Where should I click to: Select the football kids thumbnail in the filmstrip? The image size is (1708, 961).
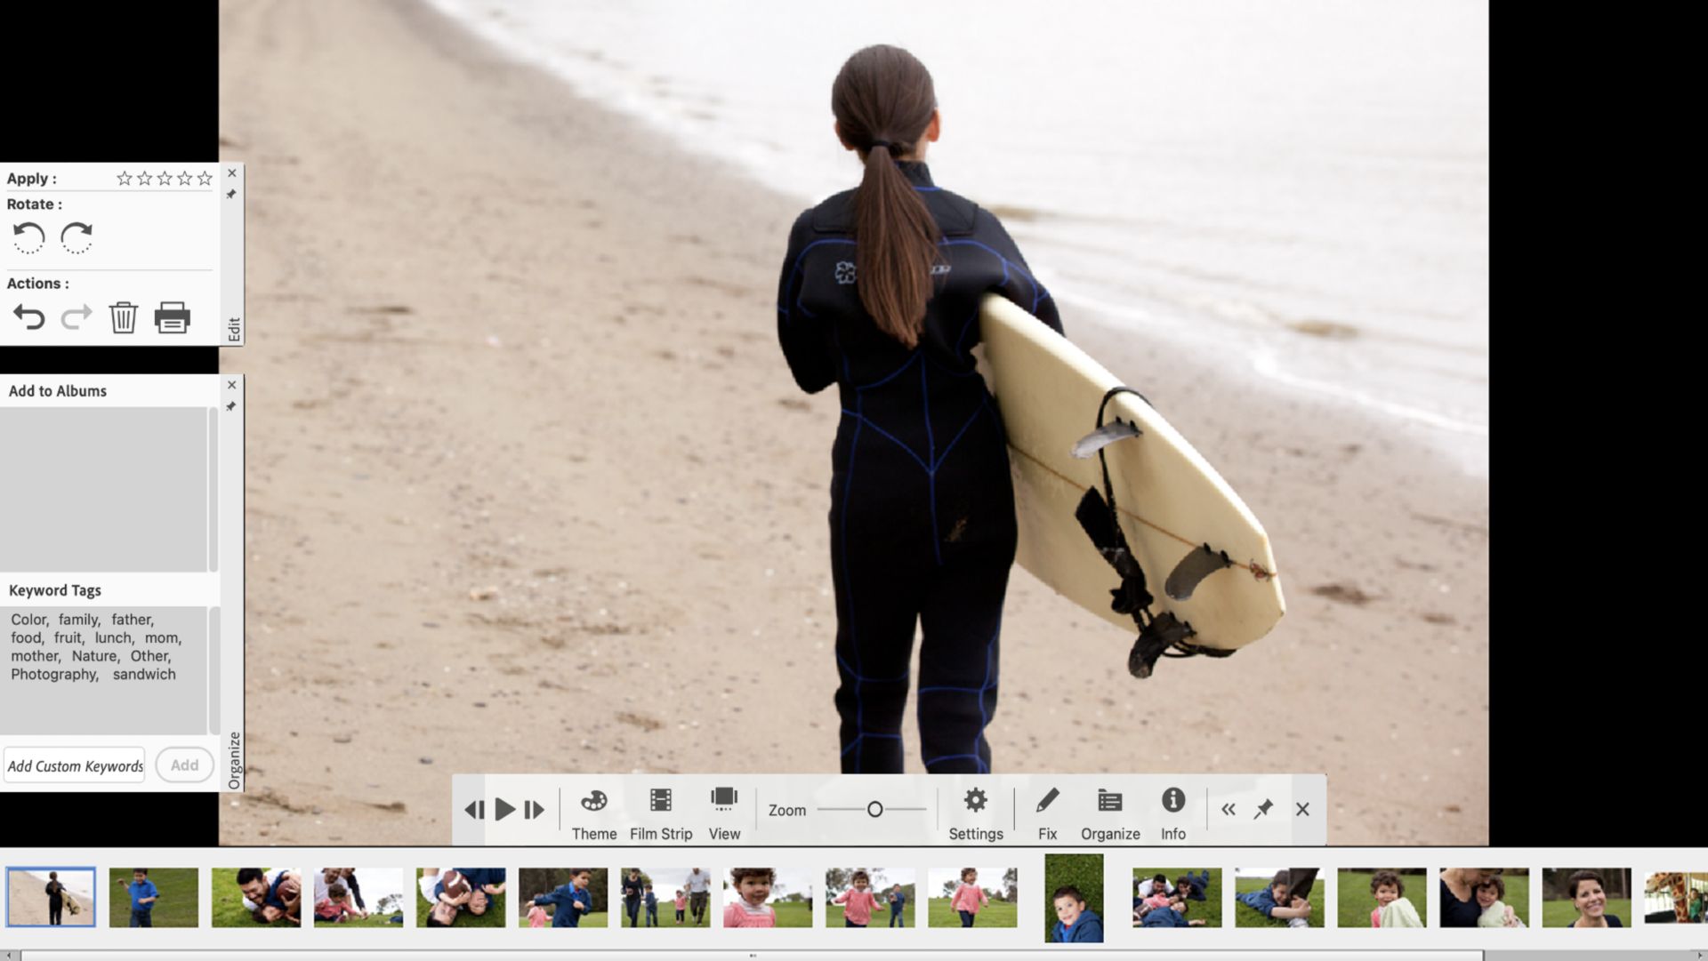pyautogui.click(x=461, y=898)
